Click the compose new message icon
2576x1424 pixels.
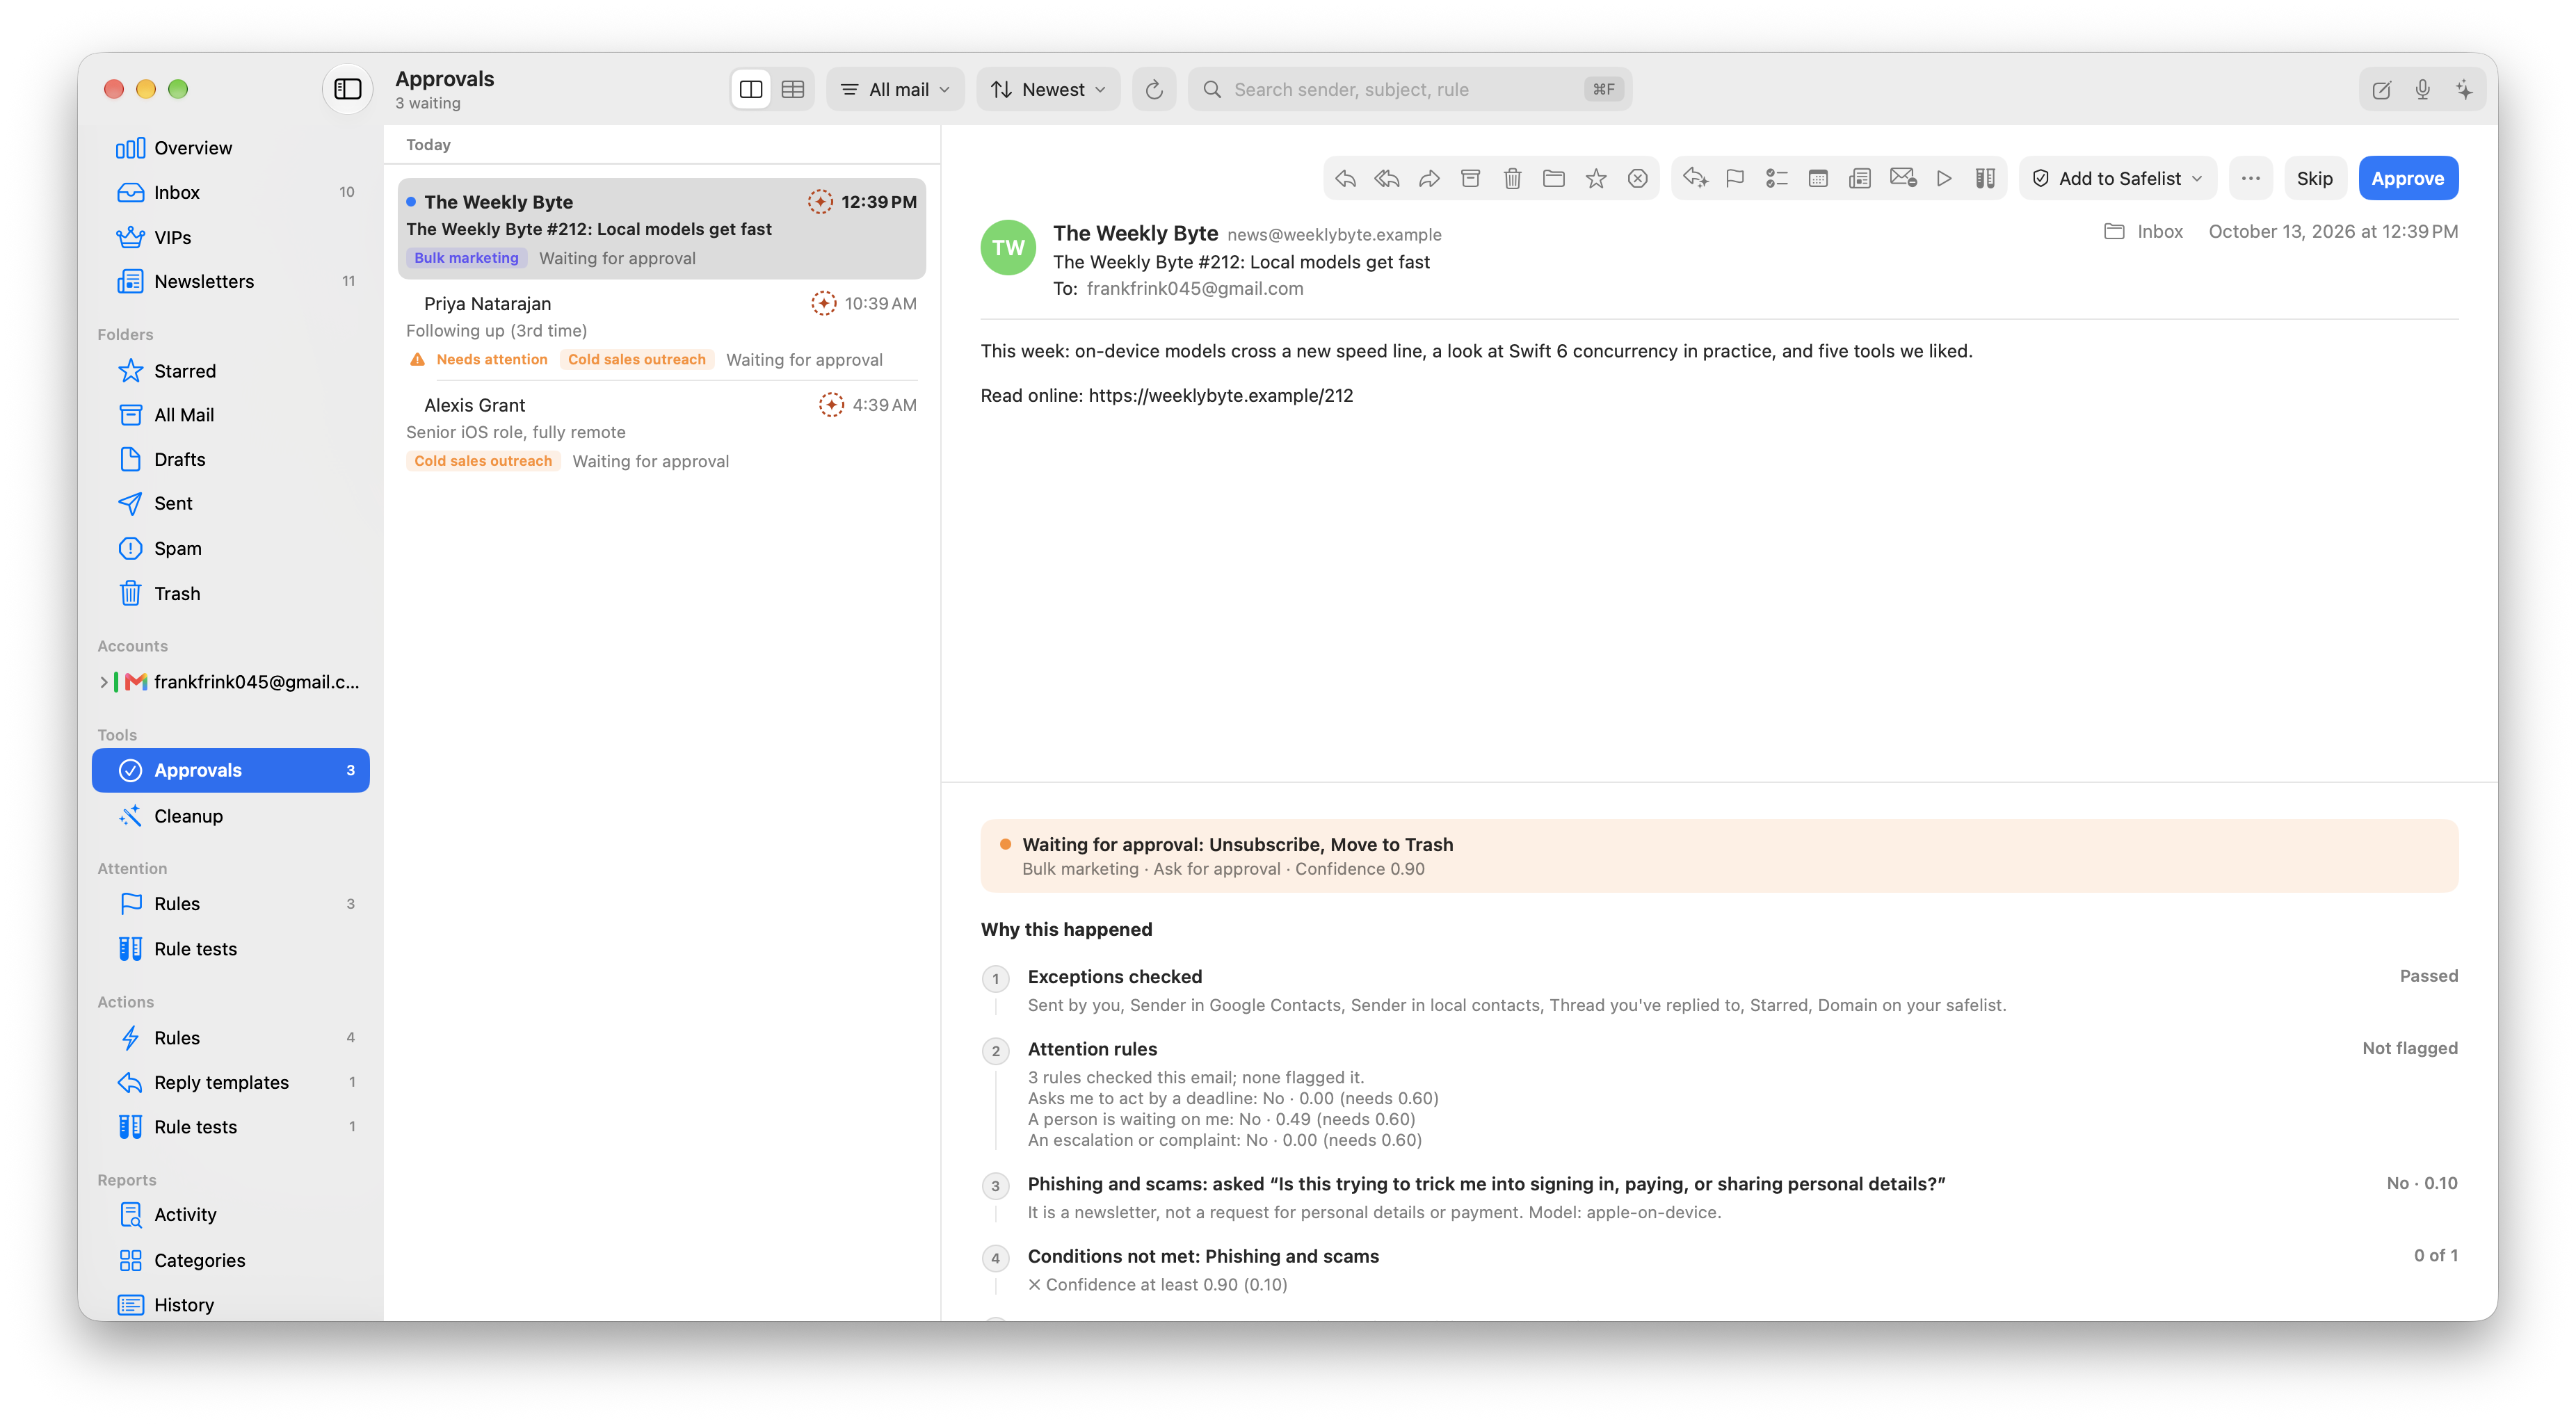(x=2381, y=90)
